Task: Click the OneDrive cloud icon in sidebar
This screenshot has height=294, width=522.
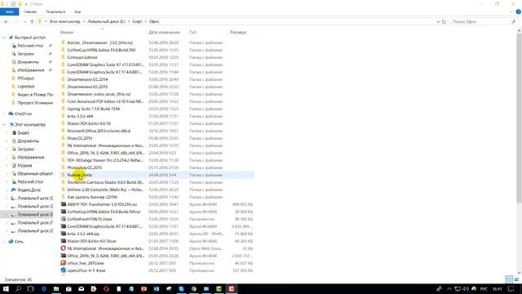Action: pos(11,114)
